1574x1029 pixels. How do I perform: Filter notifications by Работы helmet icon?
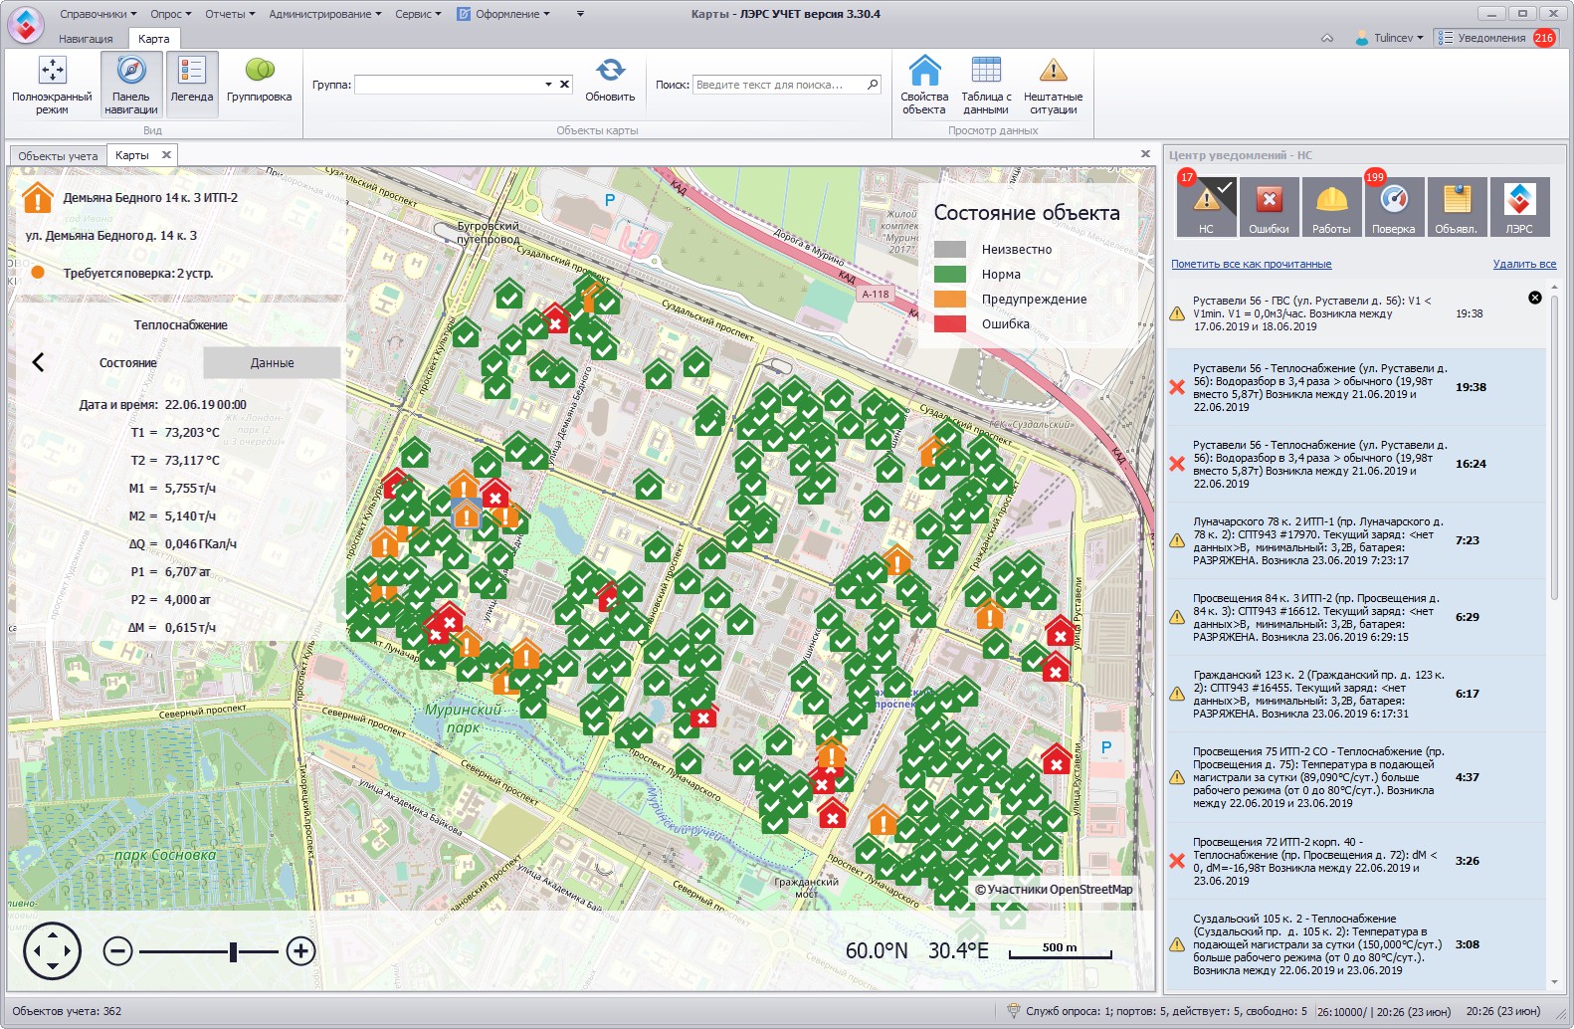1331,207
